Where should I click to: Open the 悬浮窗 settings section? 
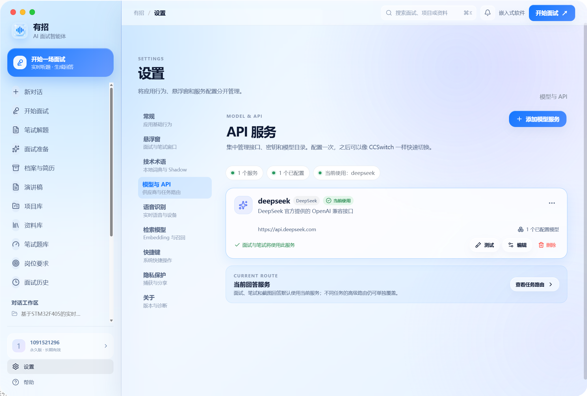tap(175, 143)
